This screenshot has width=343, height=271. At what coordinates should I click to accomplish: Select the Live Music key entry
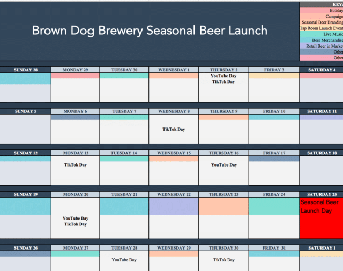pyautogui.click(x=322, y=34)
